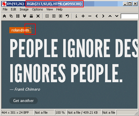
Task: Click the square icon with minus sign
Action: (47, 16)
